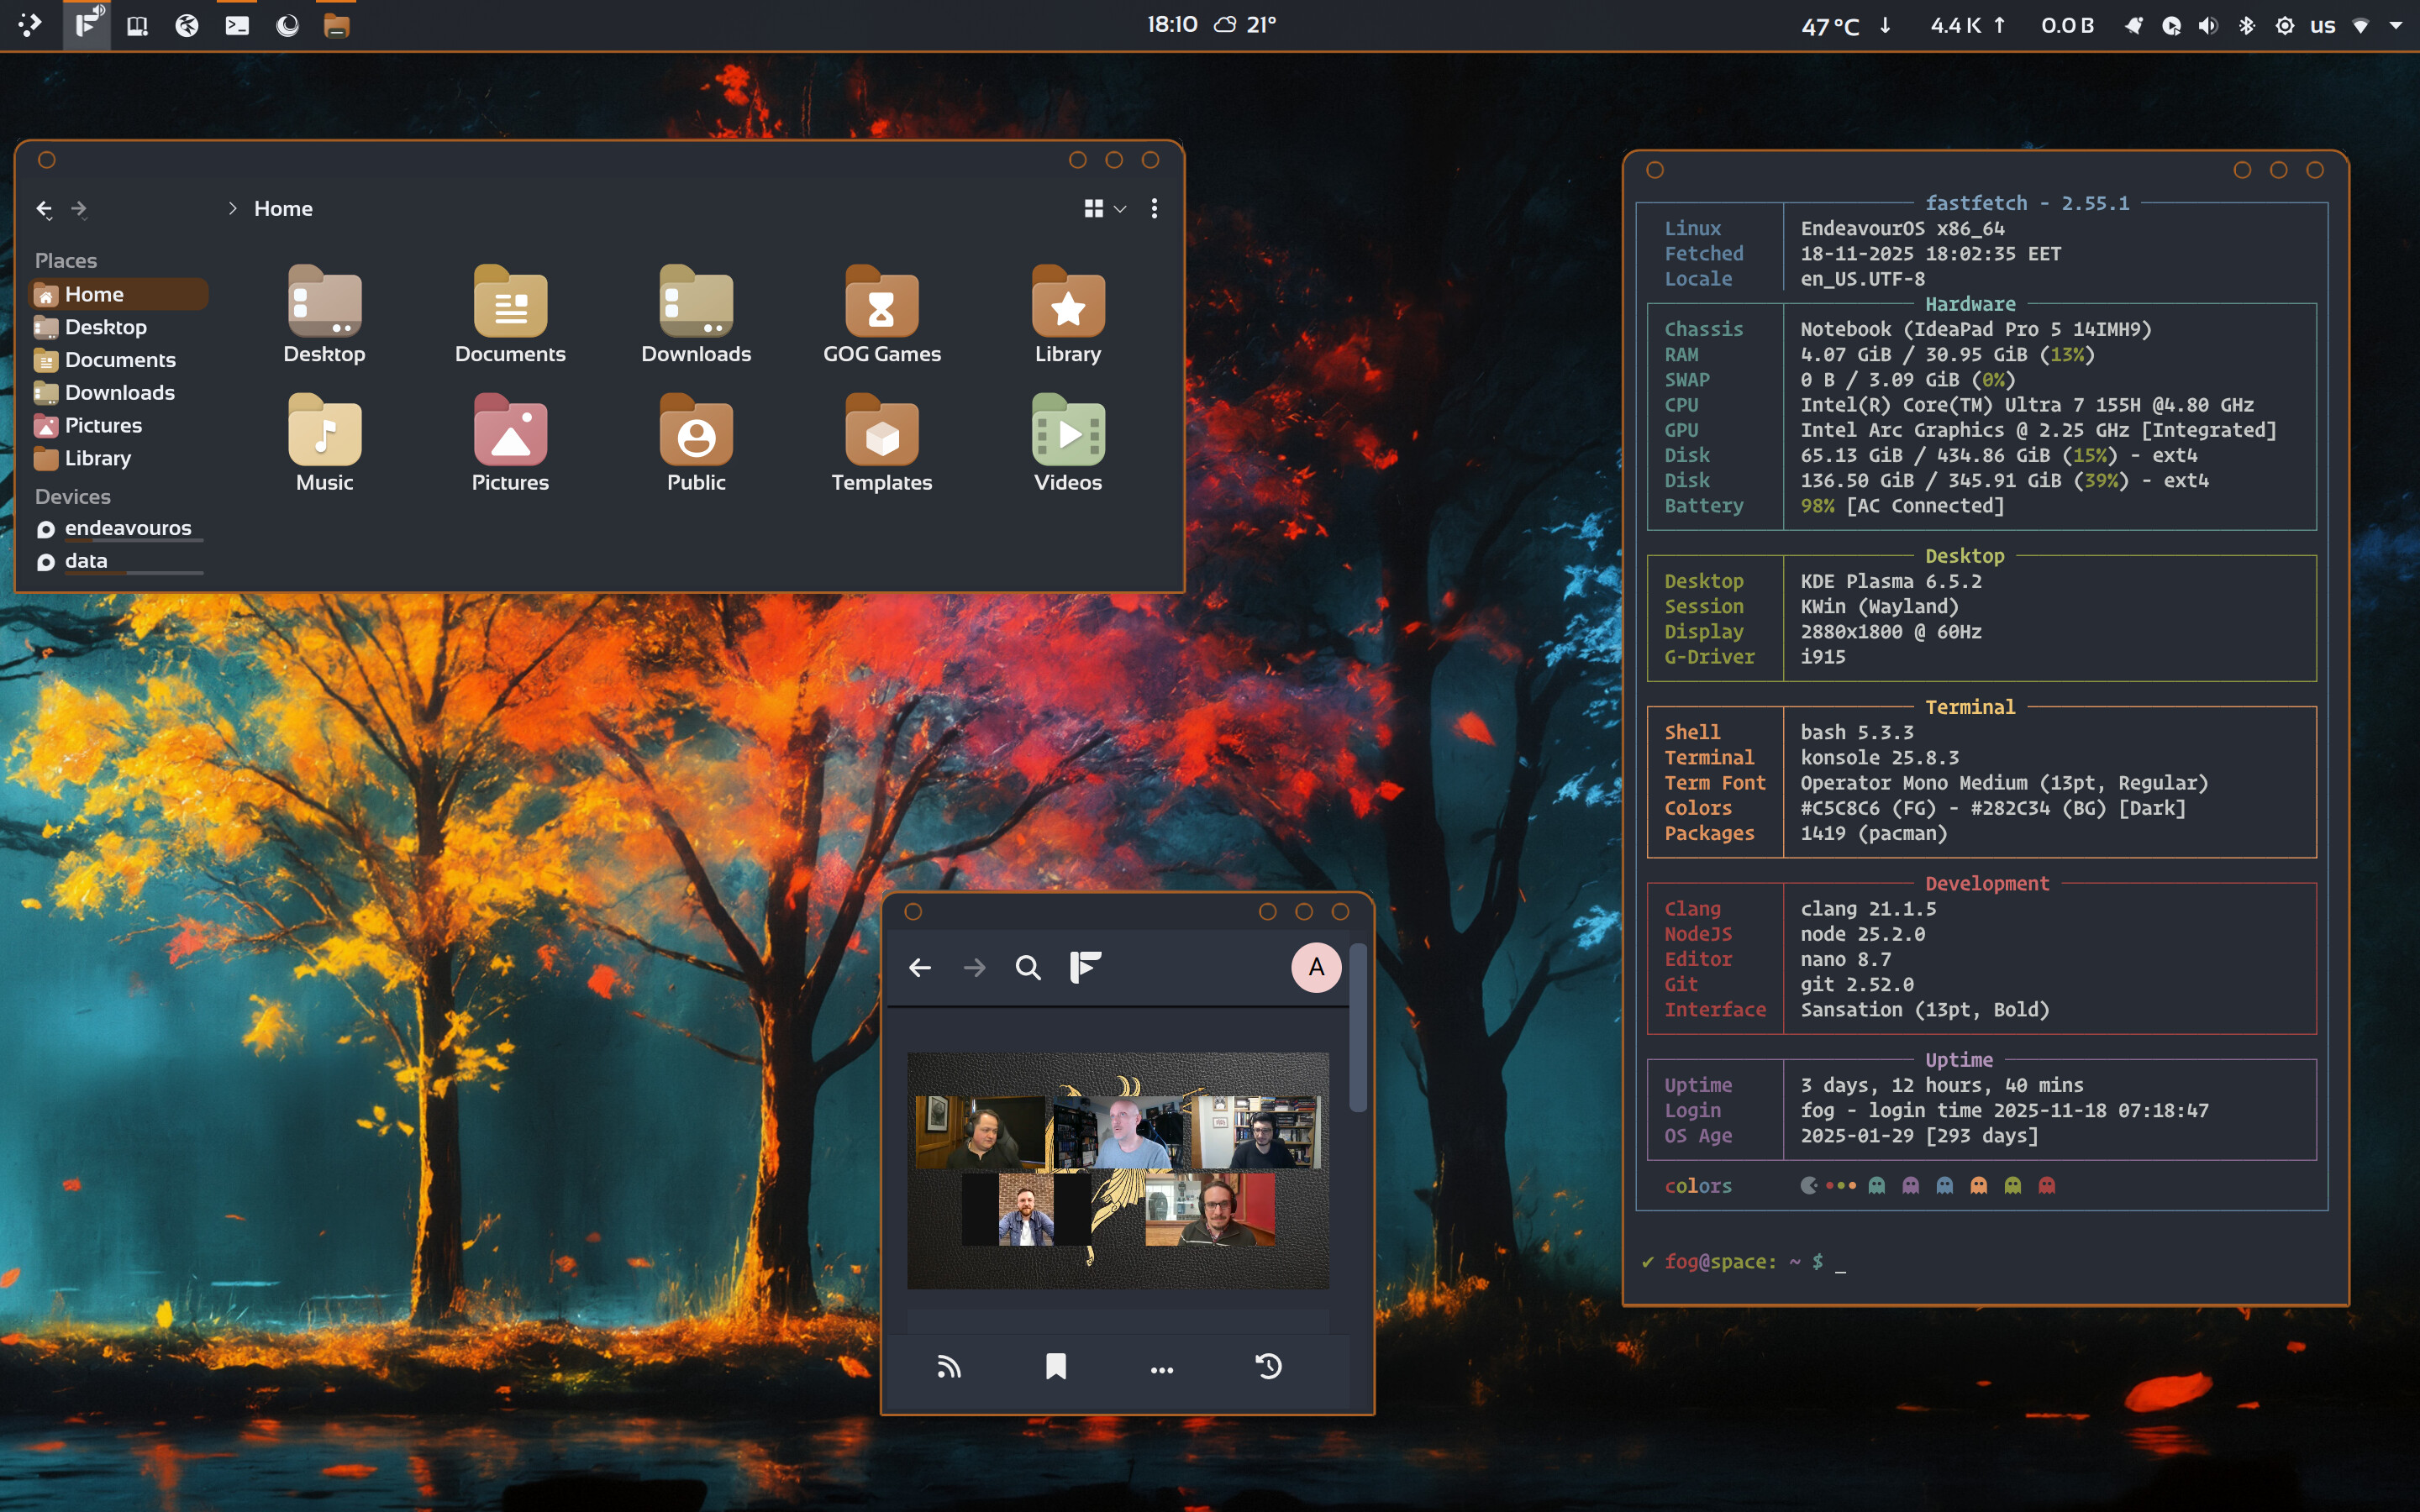This screenshot has height=1512, width=2420.
Task: Click the Home breadcrumb label
Action: click(283, 208)
